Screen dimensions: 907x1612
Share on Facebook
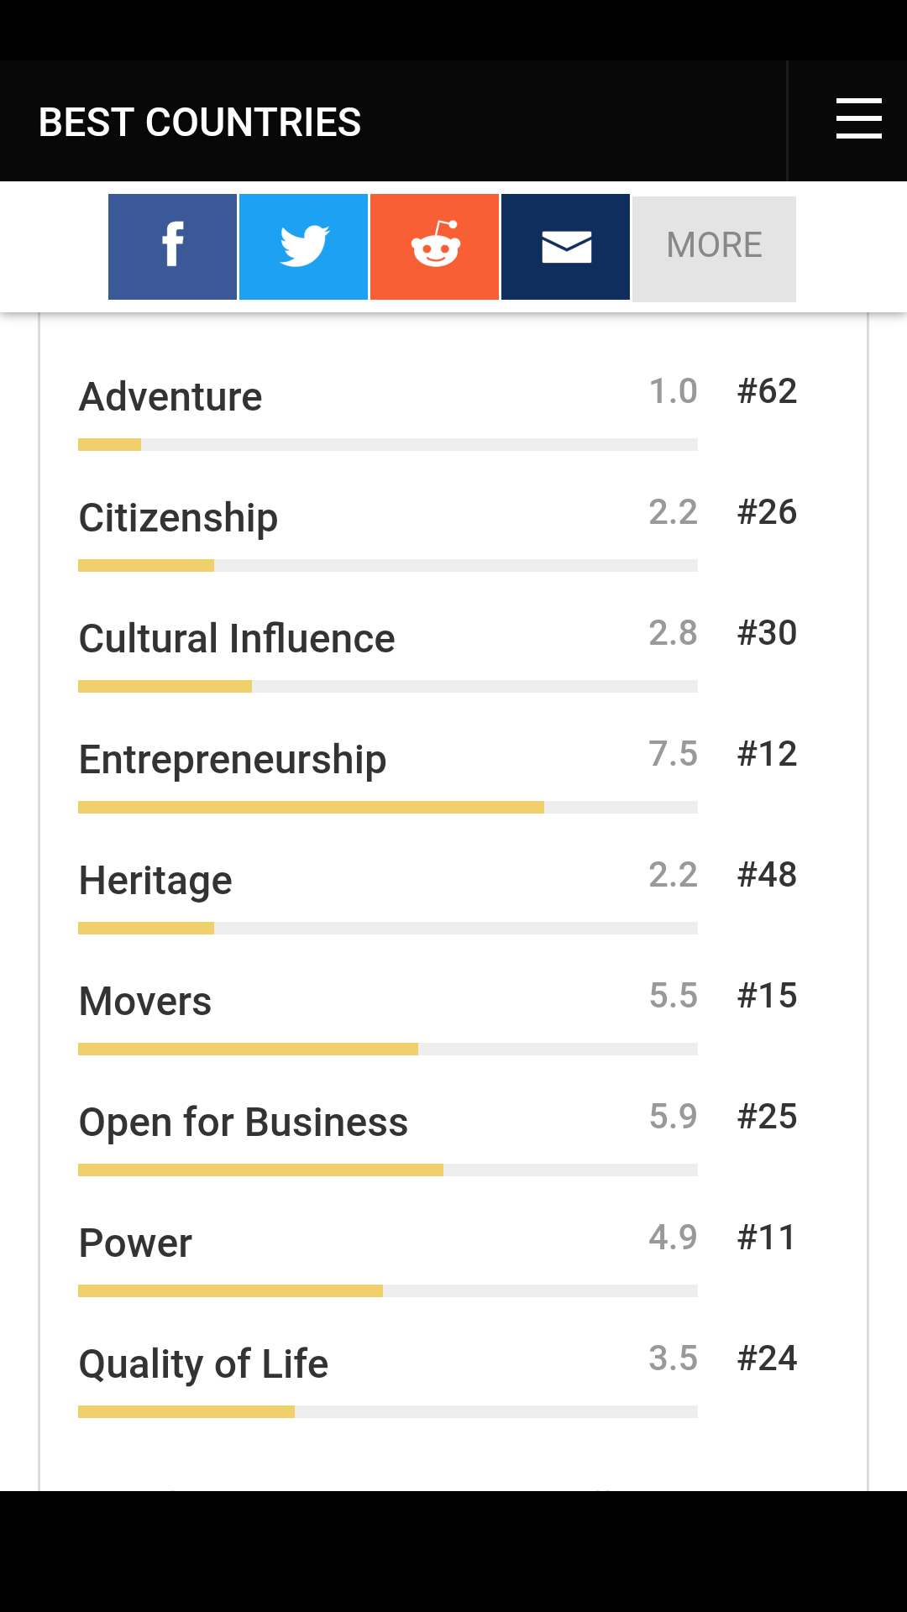(172, 247)
